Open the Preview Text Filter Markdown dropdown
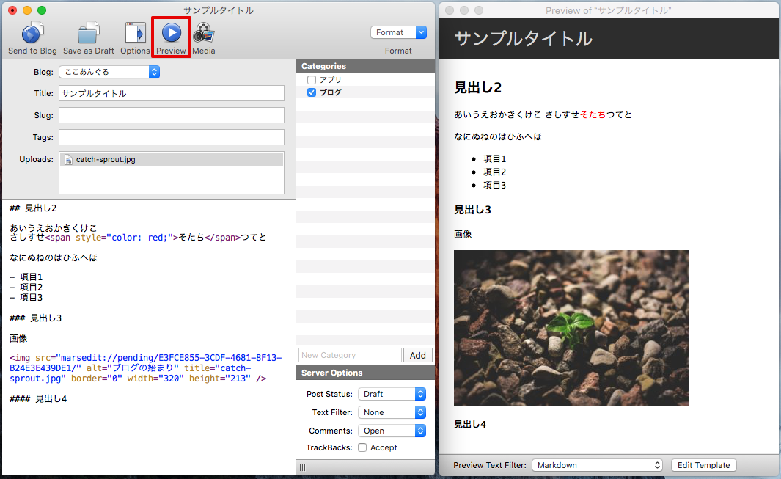Image resolution: width=781 pixels, height=479 pixels. 596,464
